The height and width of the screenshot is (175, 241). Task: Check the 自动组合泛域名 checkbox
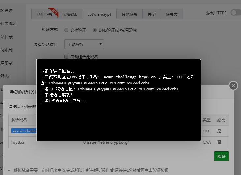(66, 57)
